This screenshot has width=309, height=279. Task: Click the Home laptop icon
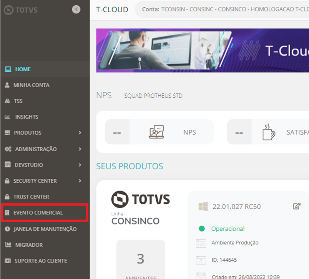pyautogui.click(x=8, y=69)
